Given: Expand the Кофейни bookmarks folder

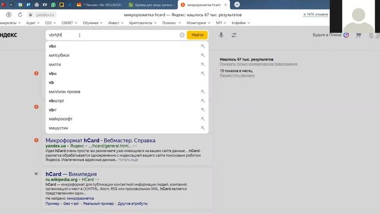Looking at the screenshot, I should (x=240, y=23).
